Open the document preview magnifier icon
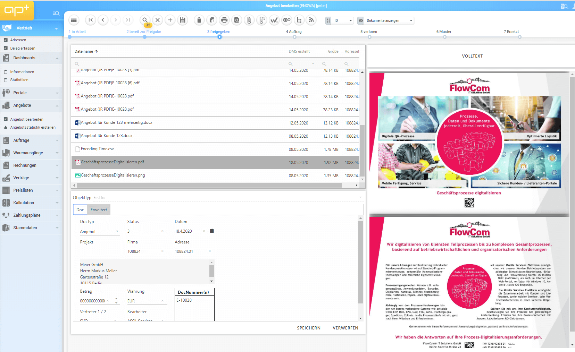Viewport: 575px width, 352px height. coord(236,20)
